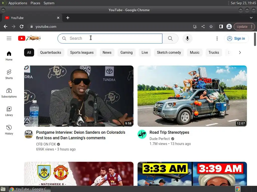257x192 pixels.
Task: Open the CFB ON FOX channel link
Action: pos(46,144)
